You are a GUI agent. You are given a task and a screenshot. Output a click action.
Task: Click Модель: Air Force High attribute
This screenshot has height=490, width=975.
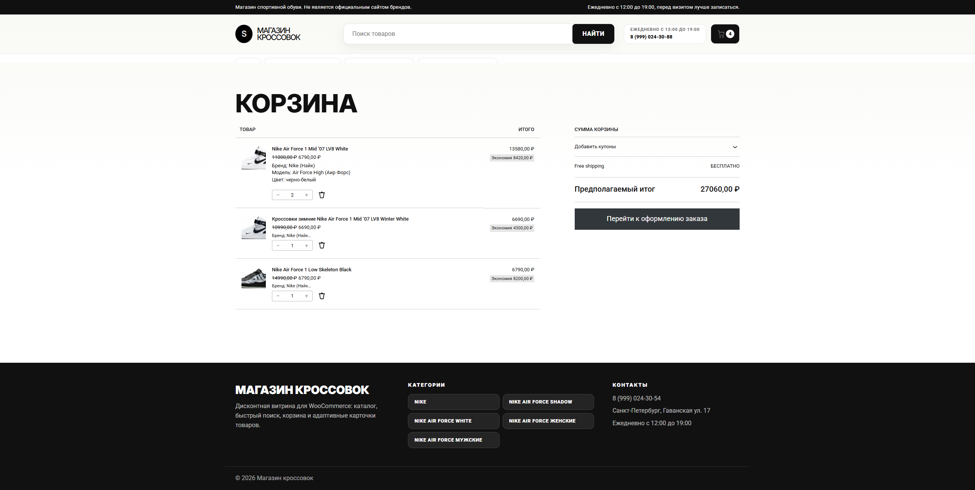(311, 173)
